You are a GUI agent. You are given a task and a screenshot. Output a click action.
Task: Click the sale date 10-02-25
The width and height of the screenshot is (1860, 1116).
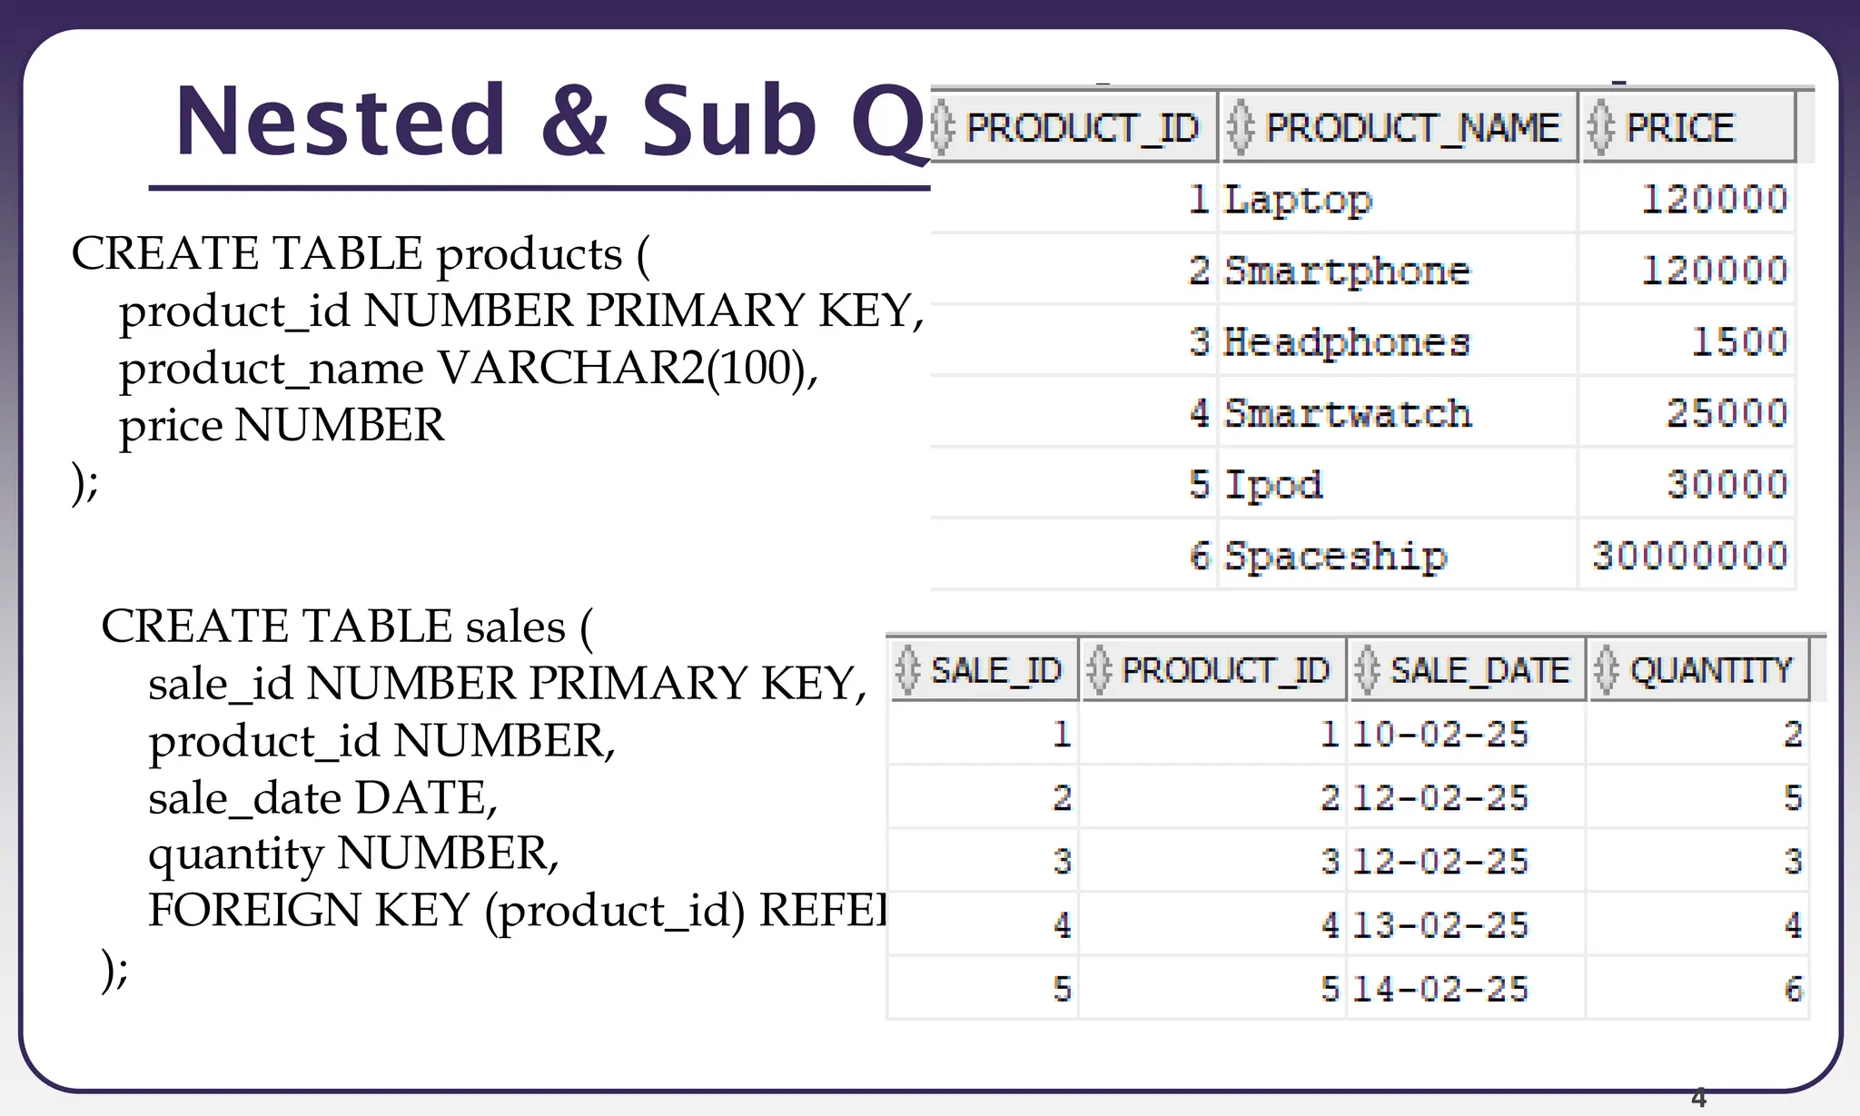pos(1440,734)
